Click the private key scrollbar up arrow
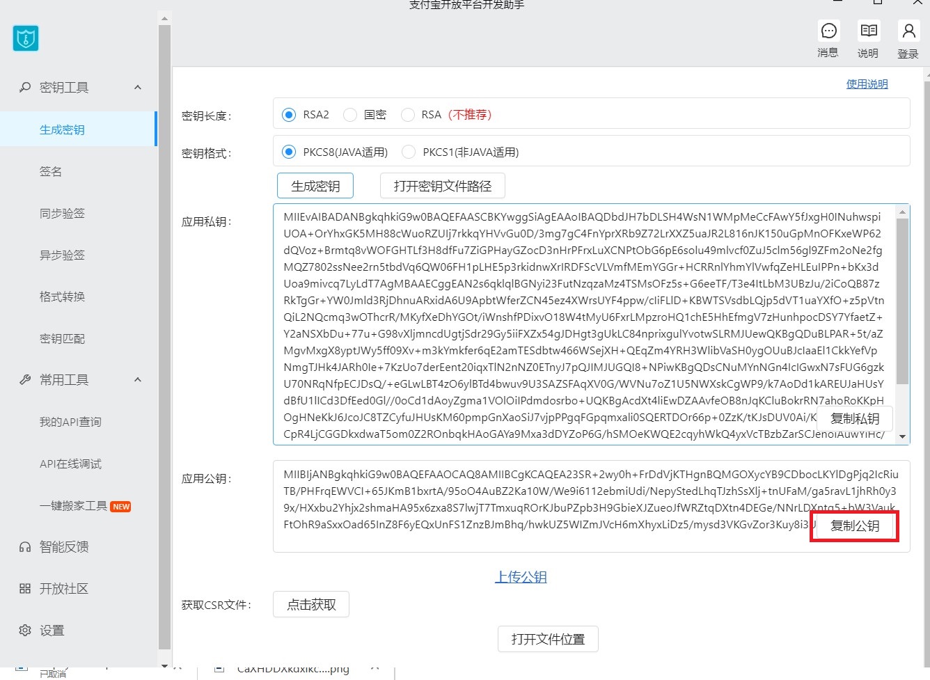930x680 pixels. click(903, 212)
